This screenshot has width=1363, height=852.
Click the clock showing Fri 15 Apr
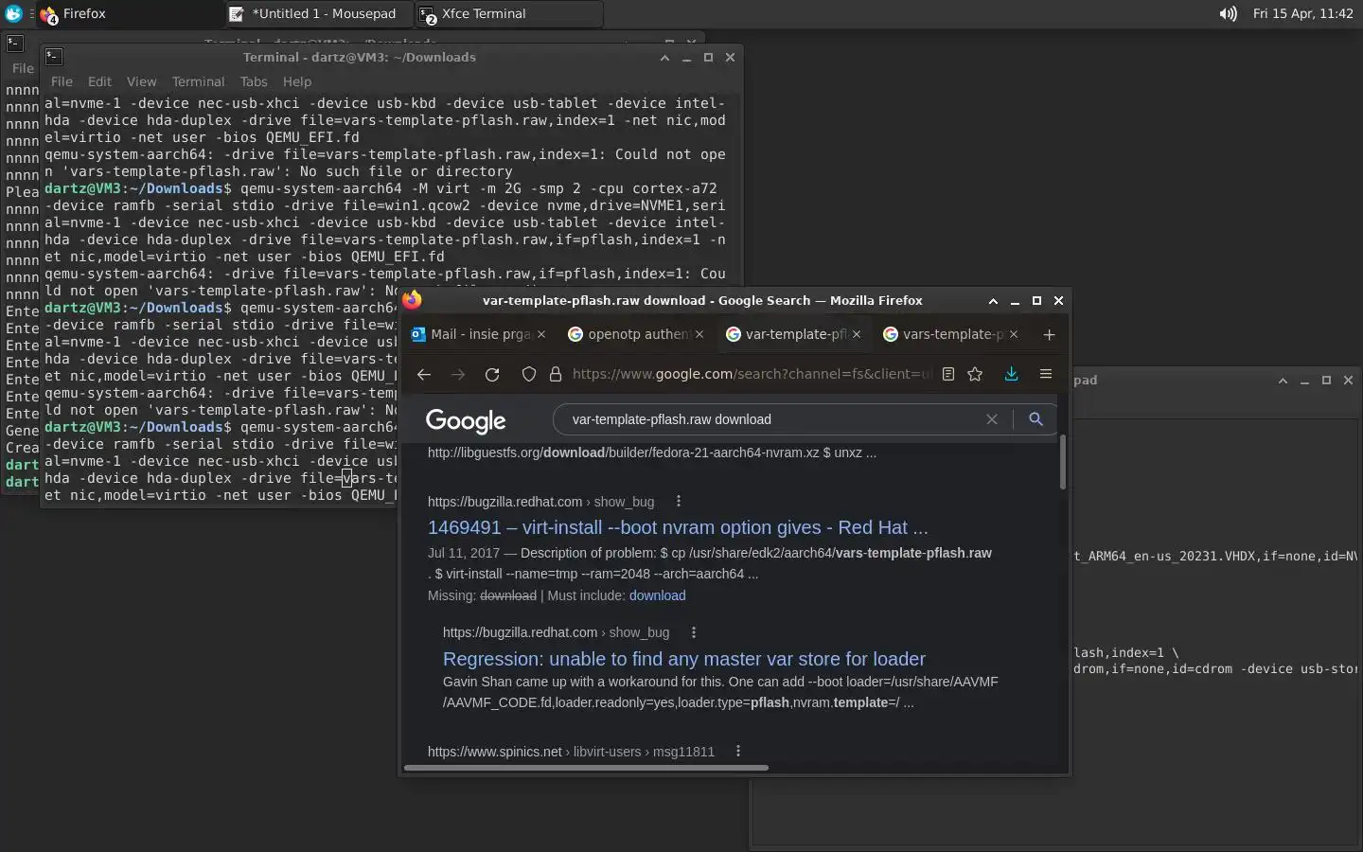click(x=1302, y=14)
